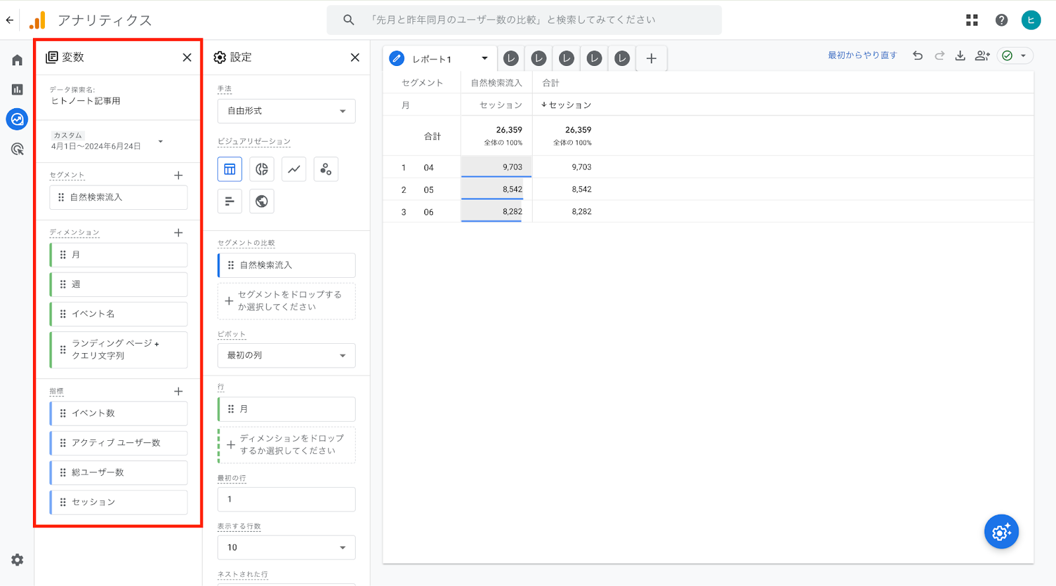Open the 表示する行数 10 dropdown
Image resolution: width=1056 pixels, height=586 pixels.
point(286,547)
